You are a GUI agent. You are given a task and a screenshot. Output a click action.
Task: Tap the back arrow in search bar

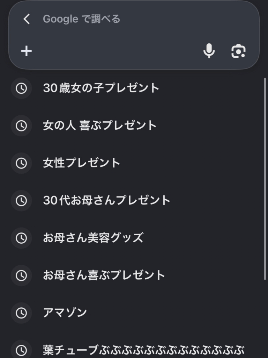[x=27, y=19]
